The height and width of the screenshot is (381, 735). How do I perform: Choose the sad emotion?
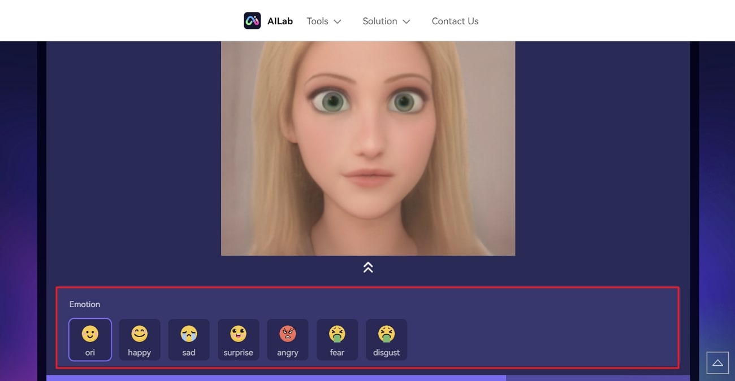[x=189, y=339]
